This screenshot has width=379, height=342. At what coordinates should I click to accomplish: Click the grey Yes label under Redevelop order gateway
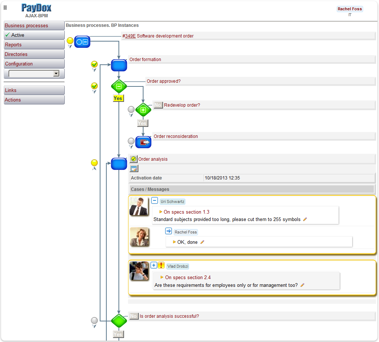pos(142,124)
